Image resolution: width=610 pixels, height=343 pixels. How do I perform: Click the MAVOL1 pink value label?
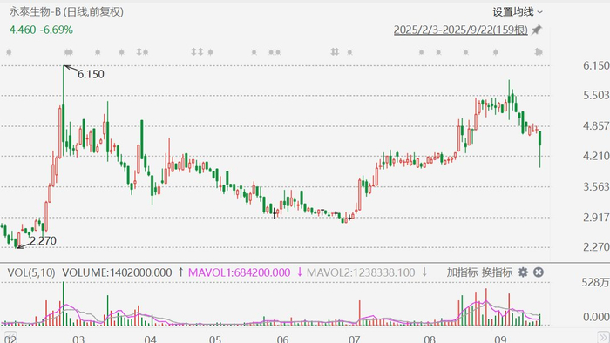(x=240, y=272)
